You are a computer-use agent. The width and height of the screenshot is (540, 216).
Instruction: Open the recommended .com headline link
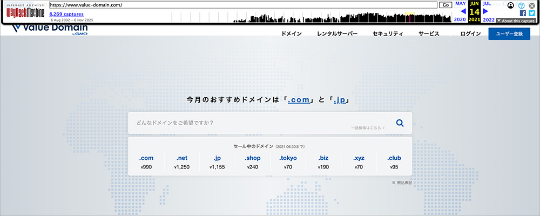coord(299,100)
